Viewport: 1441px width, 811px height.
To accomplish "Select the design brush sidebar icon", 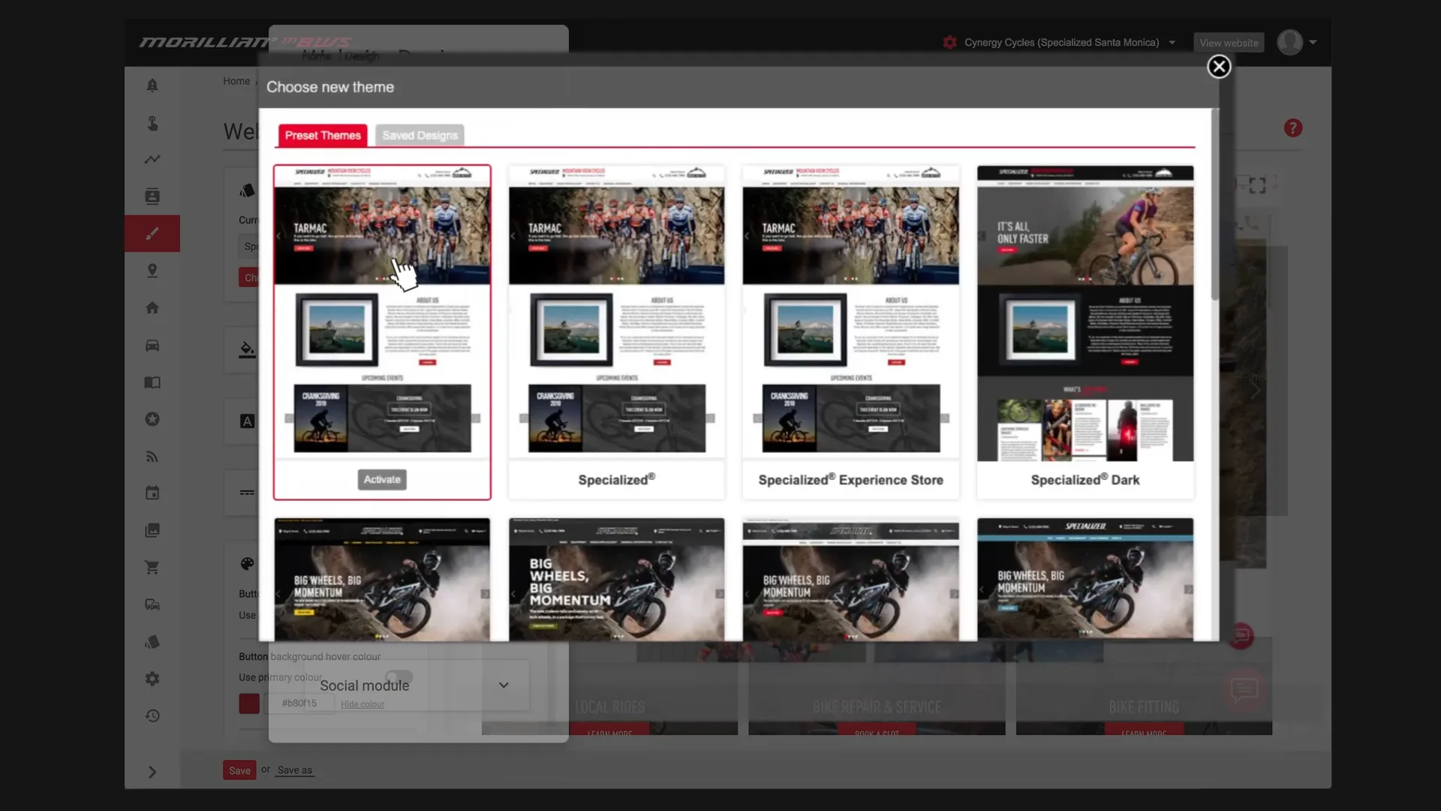I will pos(152,234).
